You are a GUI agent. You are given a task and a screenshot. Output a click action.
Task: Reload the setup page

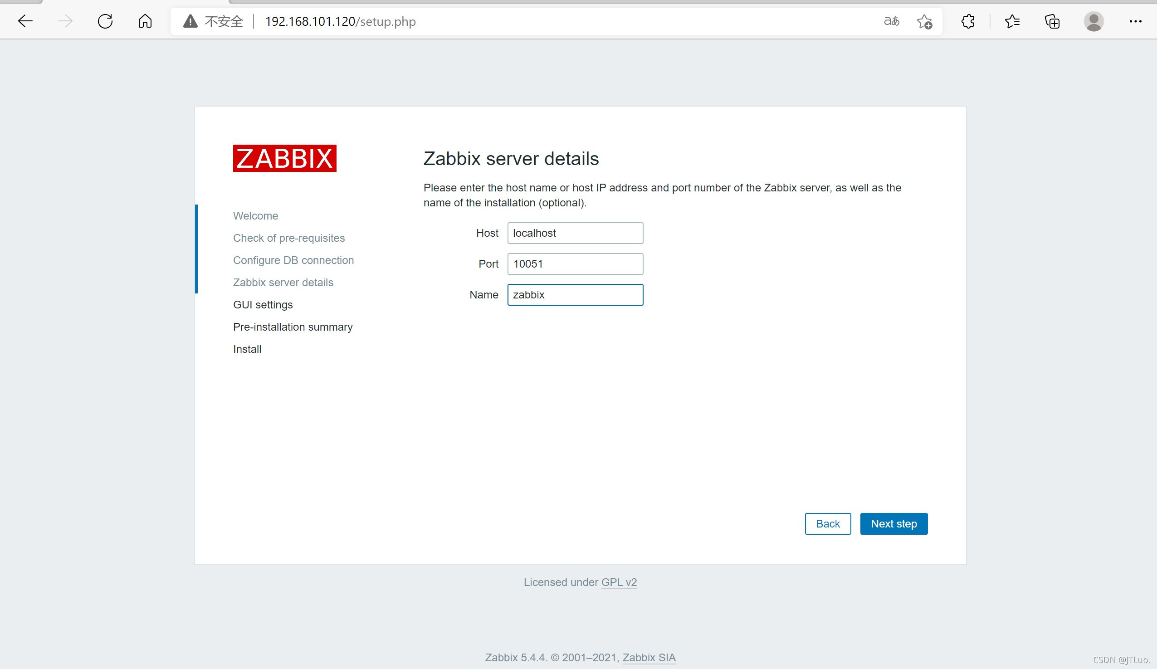coord(105,21)
